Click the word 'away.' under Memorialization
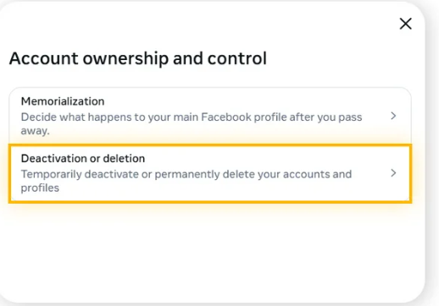The image size is (439, 306). [x=35, y=131]
